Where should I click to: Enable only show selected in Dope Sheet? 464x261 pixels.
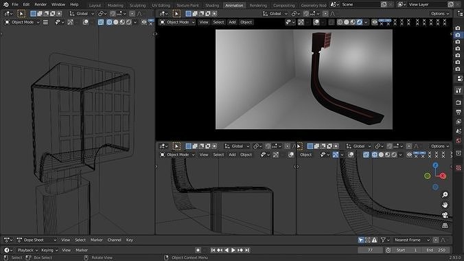pos(360,240)
